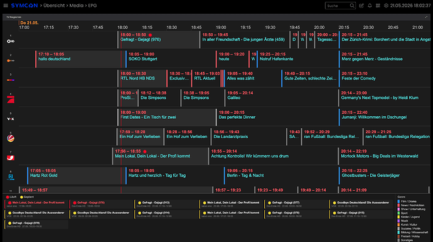Open Alles was zählt program entry
This screenshot has height=242, width=433.
tap(253, 78)
